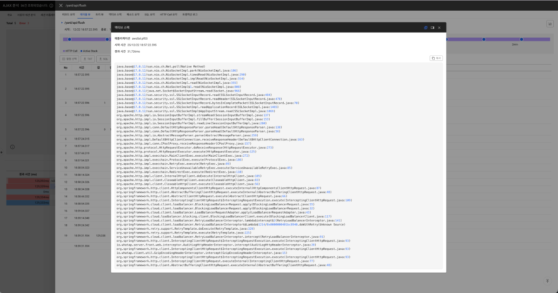Click the info icon in left panel
Viewport: 558px width, 293px height.
coord(13,146)
